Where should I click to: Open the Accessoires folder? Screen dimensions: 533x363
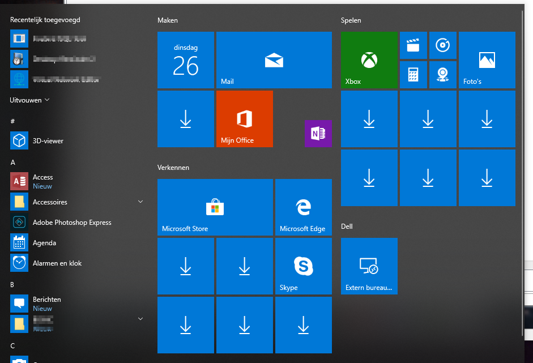point(76,202)
